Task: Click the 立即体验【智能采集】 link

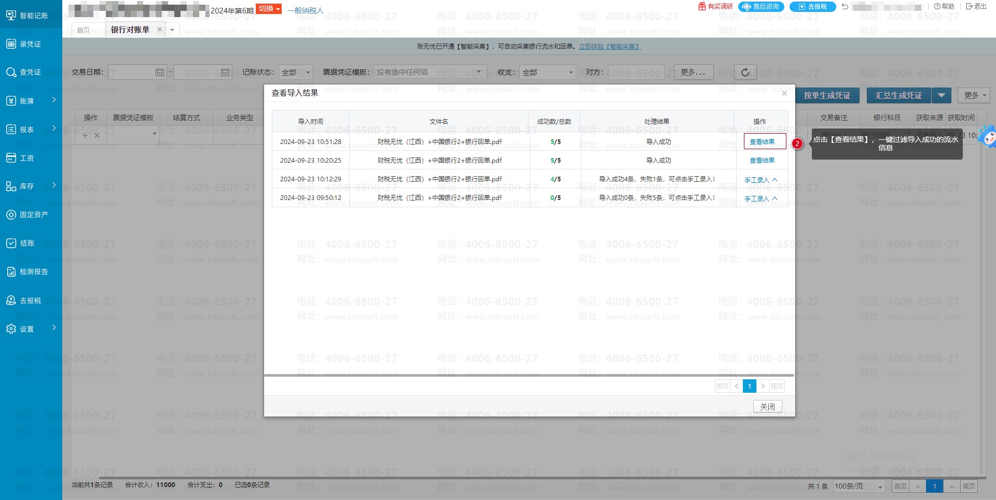Action: pos(609,47)
